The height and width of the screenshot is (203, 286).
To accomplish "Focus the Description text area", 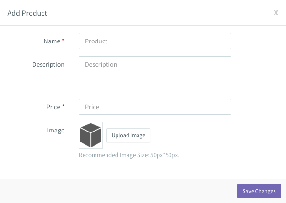I will point(155,74).
